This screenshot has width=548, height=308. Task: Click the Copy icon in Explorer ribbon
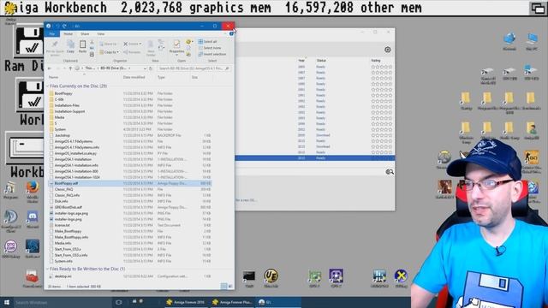pos(70,44)
